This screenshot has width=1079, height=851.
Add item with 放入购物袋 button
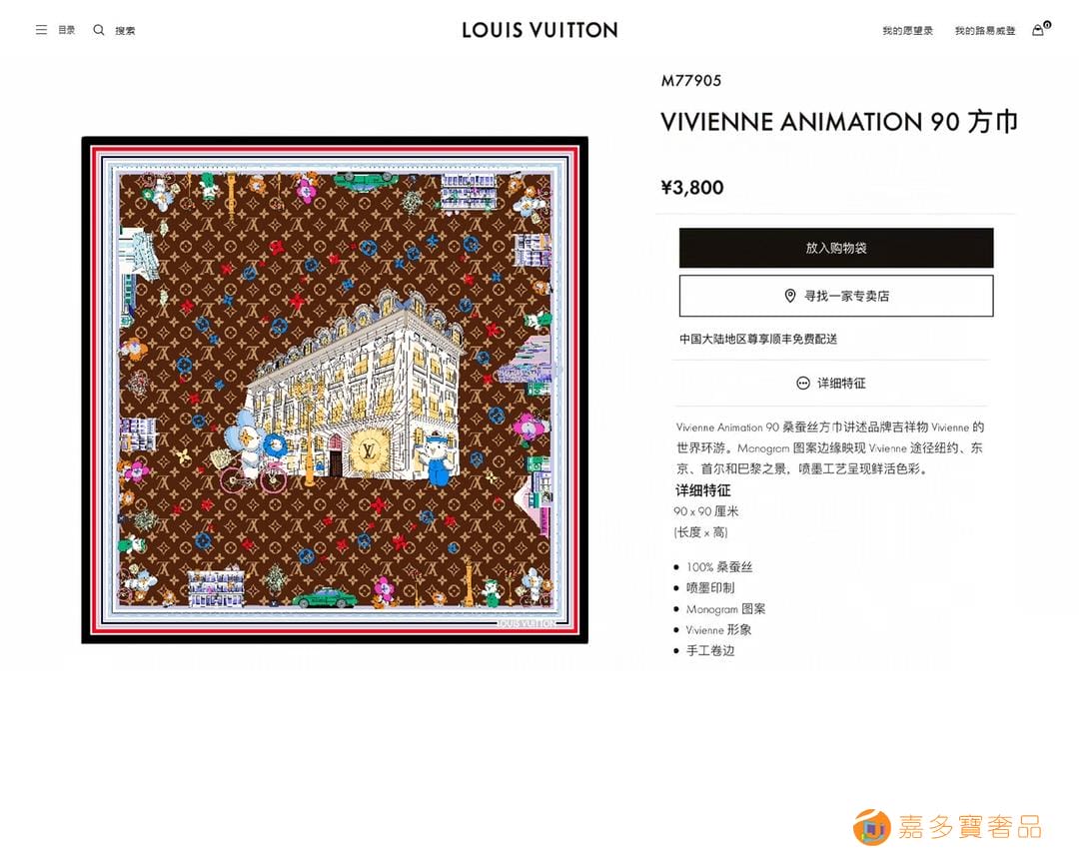pyautogui.click(x=836, y=248)
